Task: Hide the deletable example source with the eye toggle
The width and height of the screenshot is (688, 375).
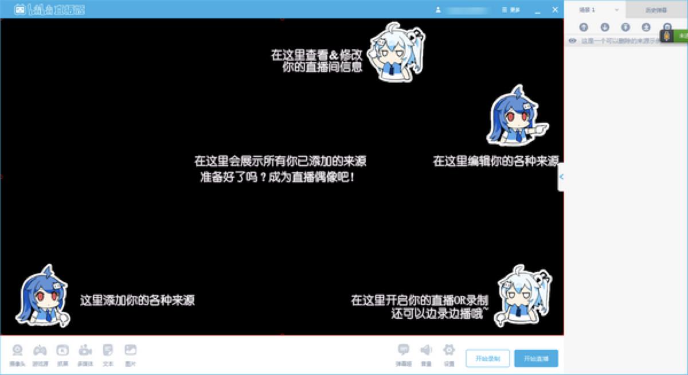Action: (x=572, y=41)
